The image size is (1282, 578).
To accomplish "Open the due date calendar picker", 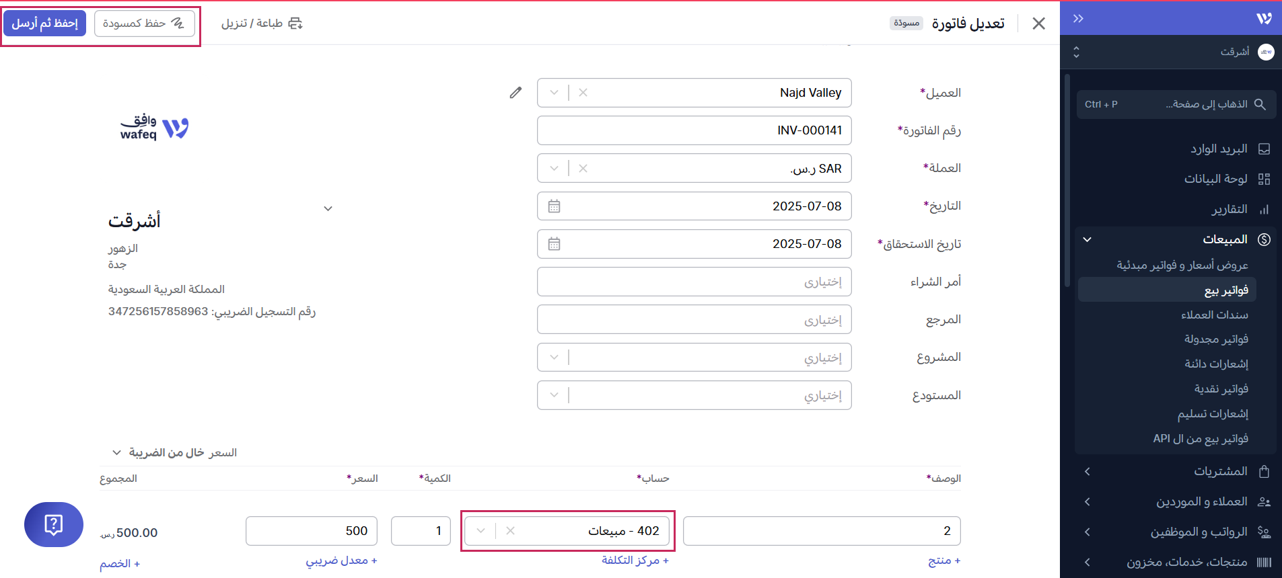I will [554, 244].
